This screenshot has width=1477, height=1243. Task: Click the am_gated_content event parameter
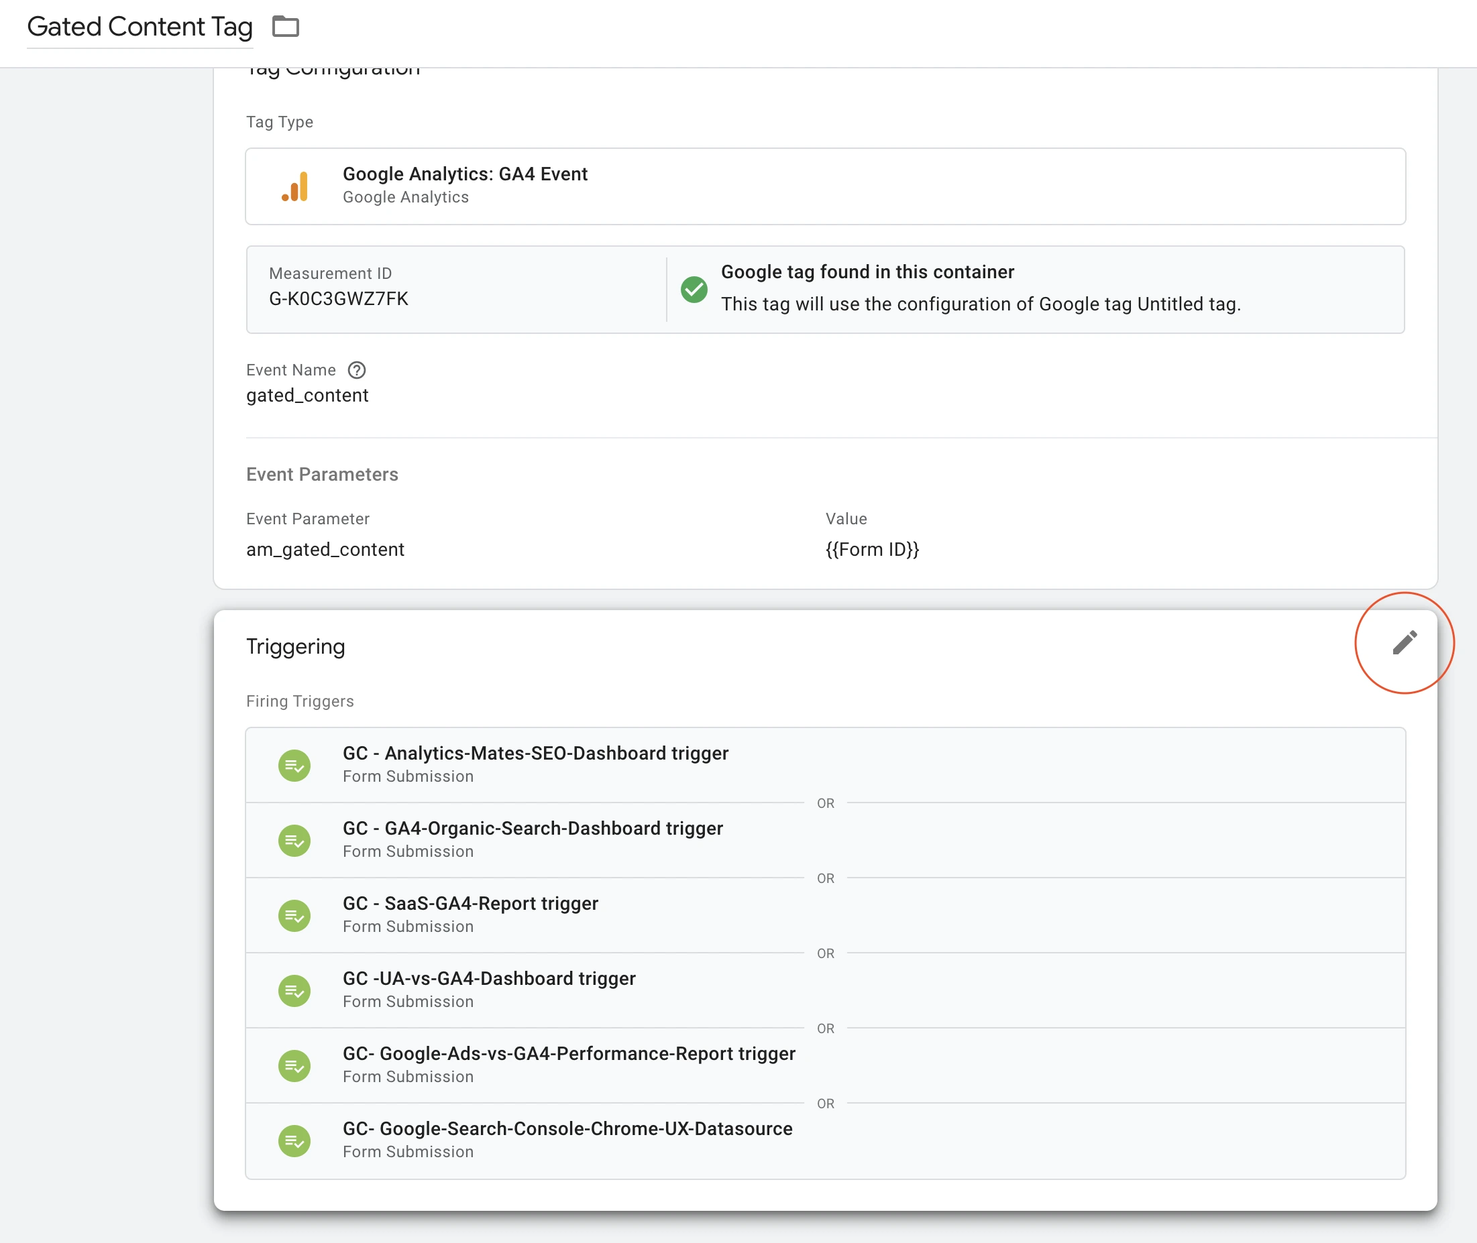click(x=325, y=550)
